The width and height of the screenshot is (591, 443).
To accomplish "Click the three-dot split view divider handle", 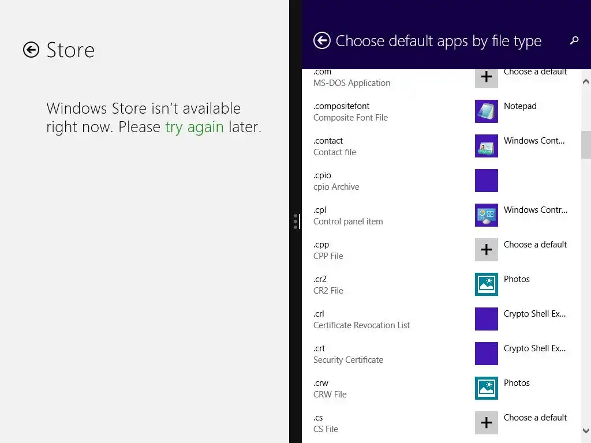I will (295, 221).
